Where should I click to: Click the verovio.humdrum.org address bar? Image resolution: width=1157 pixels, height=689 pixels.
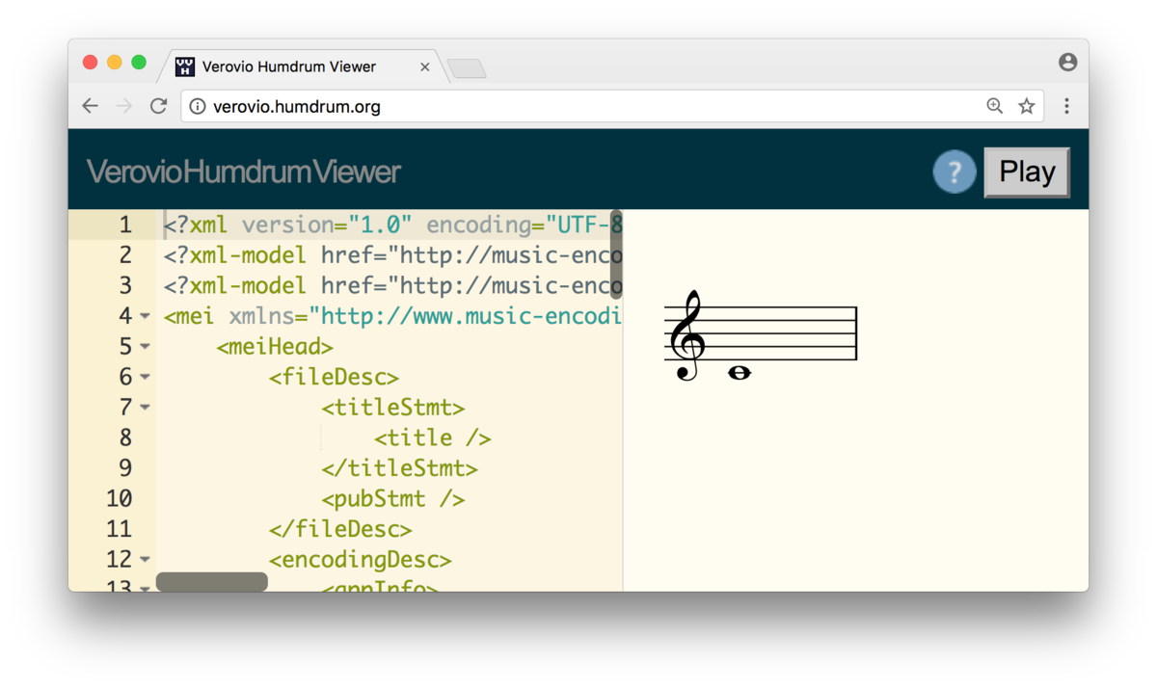coord(578,106)
